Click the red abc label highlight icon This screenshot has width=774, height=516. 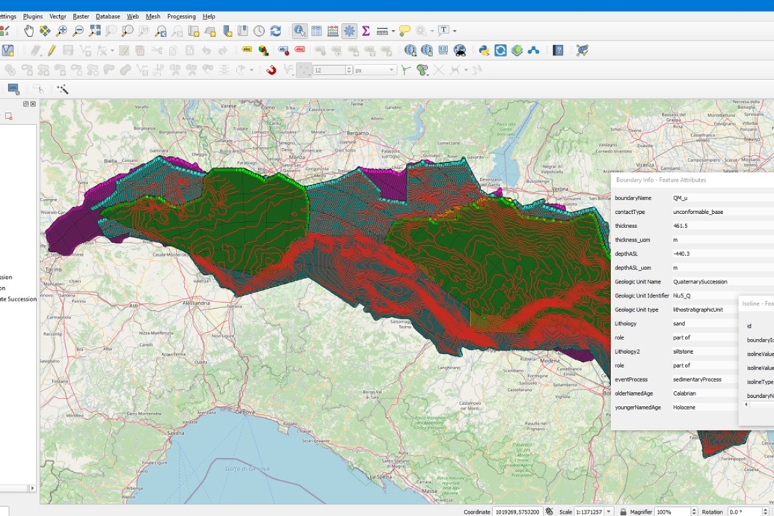click(299, 50)
